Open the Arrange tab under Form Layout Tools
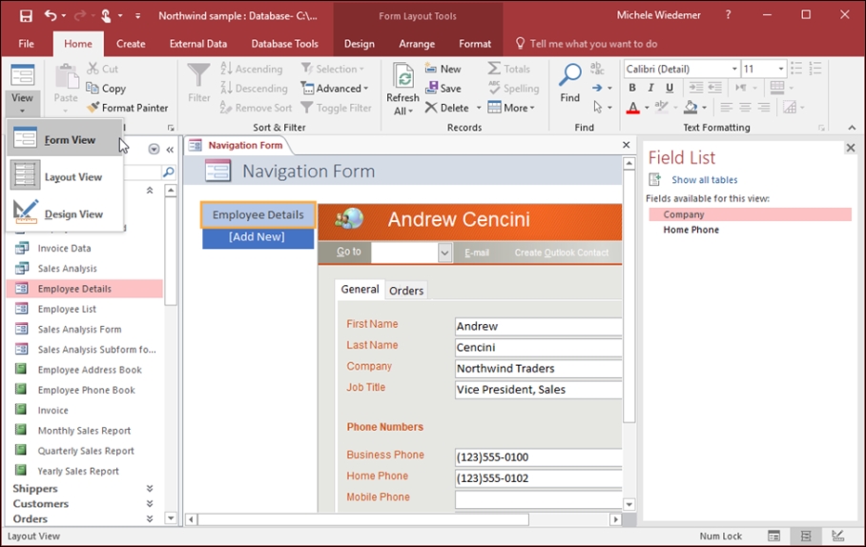The height and width of the screenshot is (547, 866). [417, 44]
